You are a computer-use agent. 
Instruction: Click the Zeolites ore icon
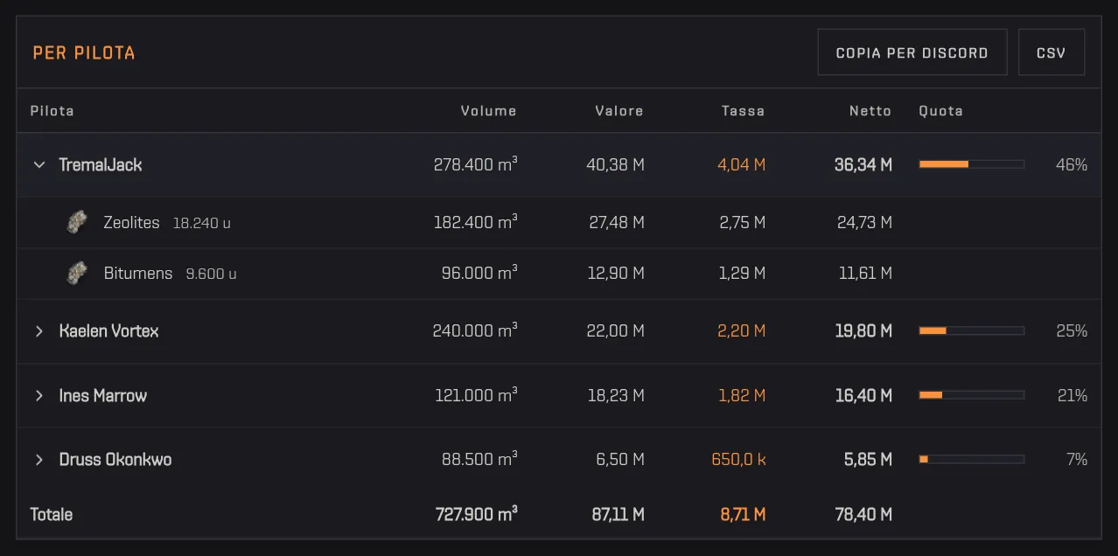tap(78, 222)
